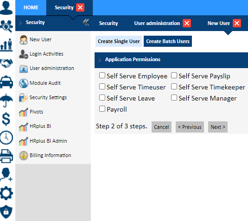248x221 pixels.
Task: Click the Next > button
Action: pyautogui.click(x=218, y=127)
